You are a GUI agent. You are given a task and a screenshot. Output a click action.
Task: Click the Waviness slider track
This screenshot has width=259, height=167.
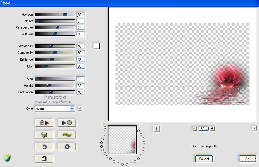pos(55,46)
